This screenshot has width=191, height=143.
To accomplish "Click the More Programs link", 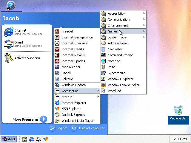I will point(26,119).
